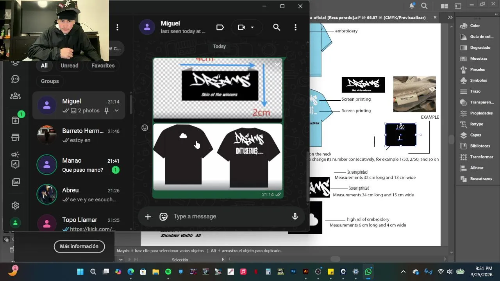Image resolution: width=500 pixels, height=281 pixels.
Task: Open Illustrator Degradado panel
Action: [x=476, y=48]
